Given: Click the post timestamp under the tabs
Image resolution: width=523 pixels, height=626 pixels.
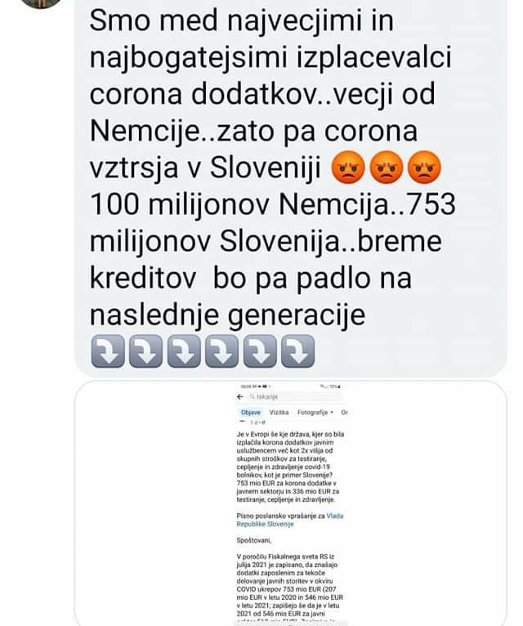Looking at the screenshot, I should tap(256, 423).
